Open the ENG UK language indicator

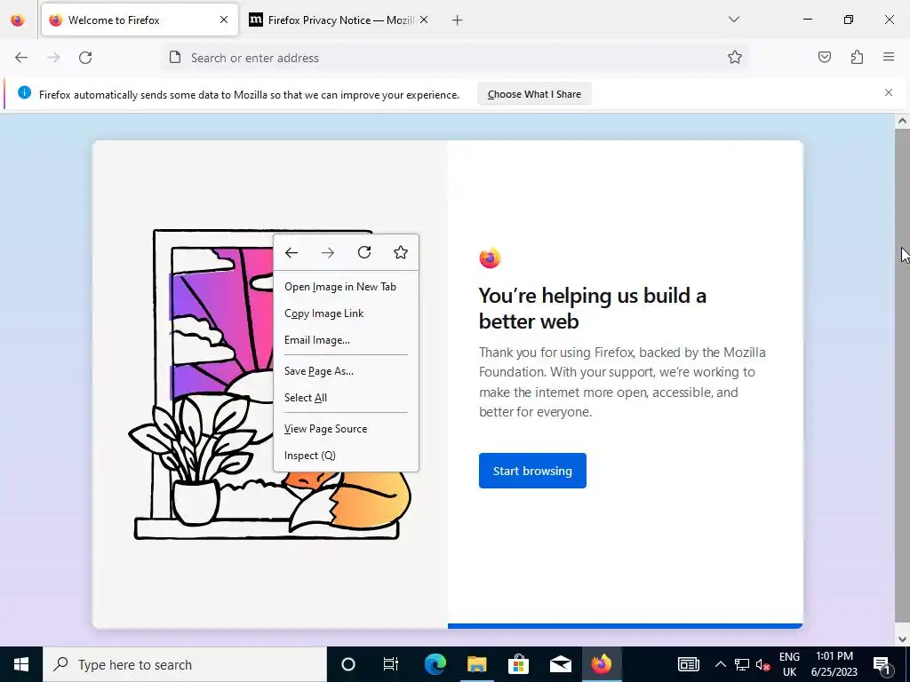pos(789,664)
